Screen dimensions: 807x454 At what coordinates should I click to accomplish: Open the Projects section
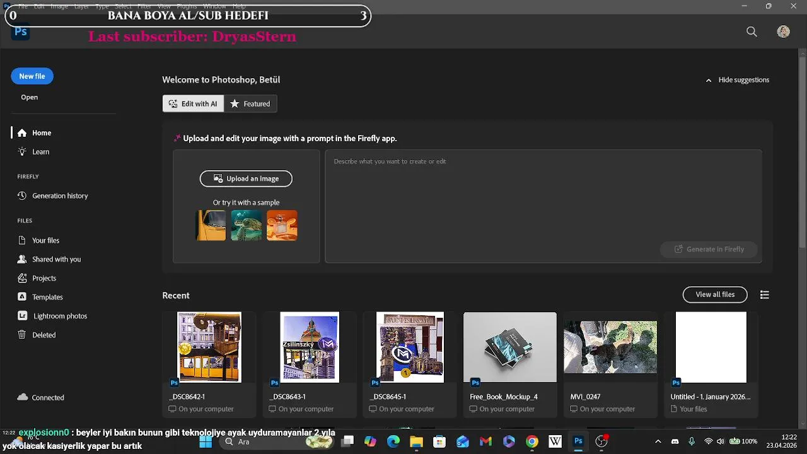coord(44,278)
